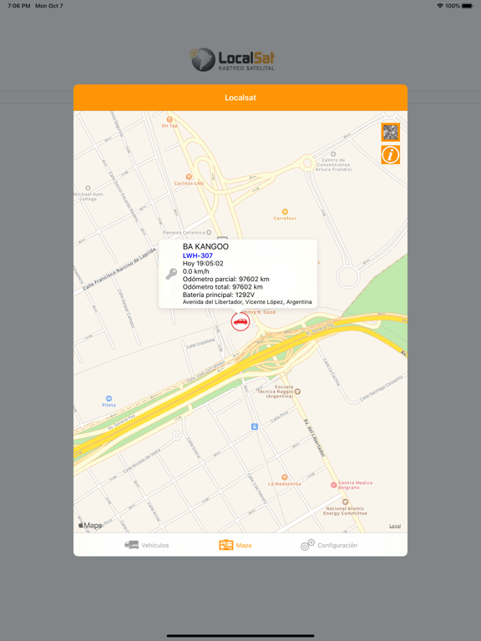The image size is (481, 641).
Task: Open the Vehículos tab
Action: coord(146,545)
